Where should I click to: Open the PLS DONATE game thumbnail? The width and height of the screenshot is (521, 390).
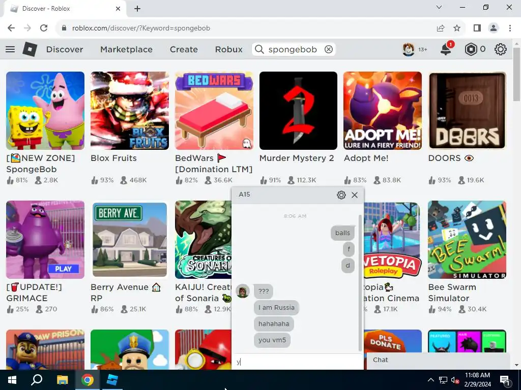pos(393,341)
